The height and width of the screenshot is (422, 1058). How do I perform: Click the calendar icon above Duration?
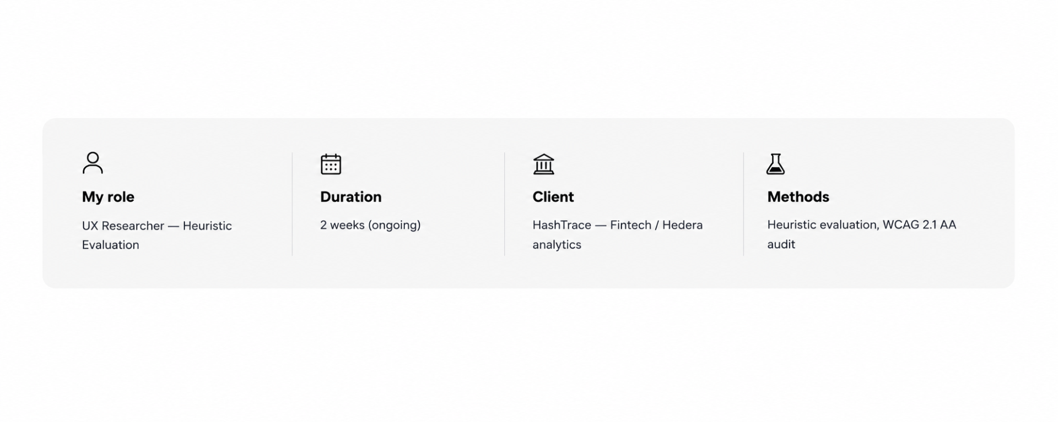pos(331,164)
